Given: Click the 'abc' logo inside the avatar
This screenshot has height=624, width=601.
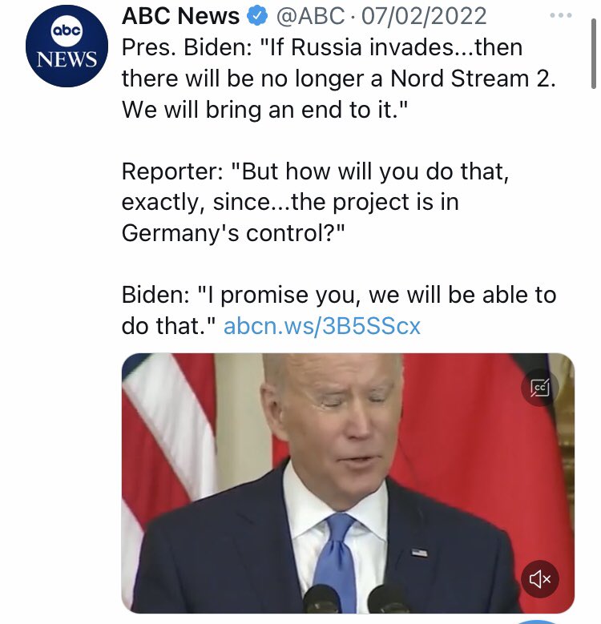Looking at the screenshot, I should (x=67, y=30).
